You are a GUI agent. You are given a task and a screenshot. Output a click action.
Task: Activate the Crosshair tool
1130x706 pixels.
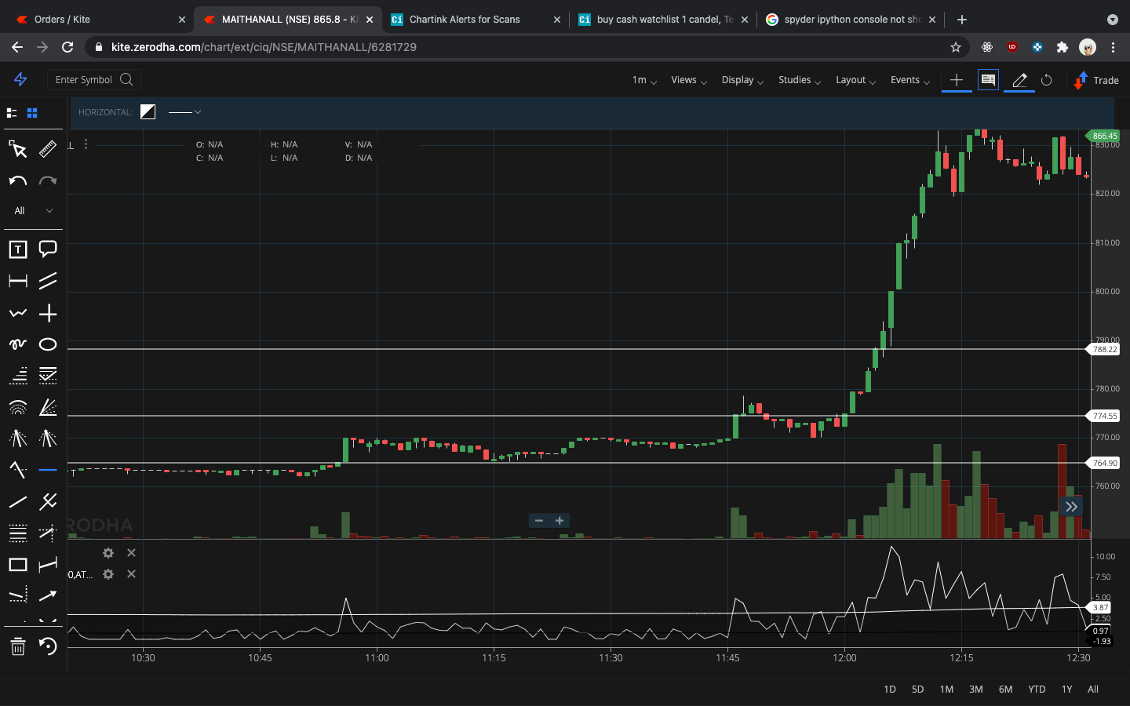coord(47,314)
